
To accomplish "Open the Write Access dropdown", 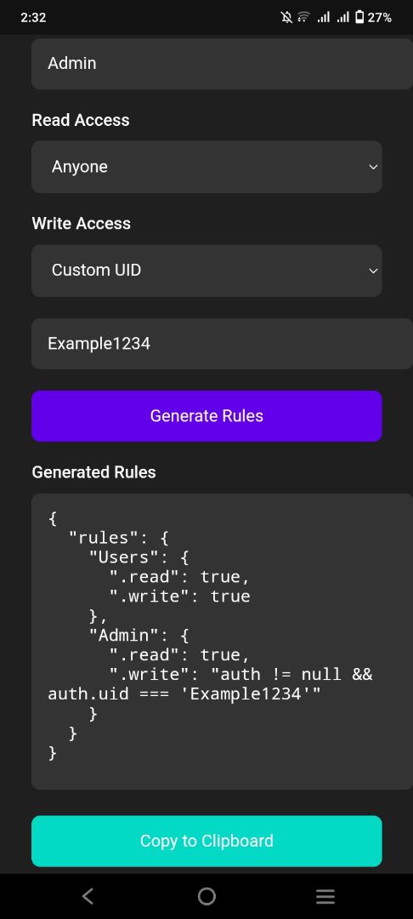I will [x=206, y=271].
